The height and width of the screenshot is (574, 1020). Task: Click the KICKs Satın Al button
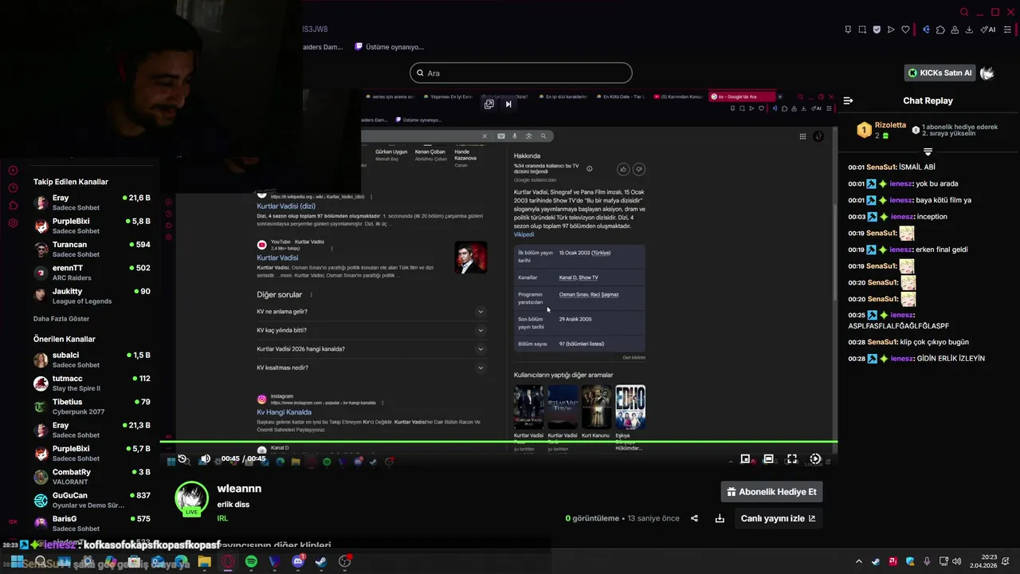[x=940, y=73]
